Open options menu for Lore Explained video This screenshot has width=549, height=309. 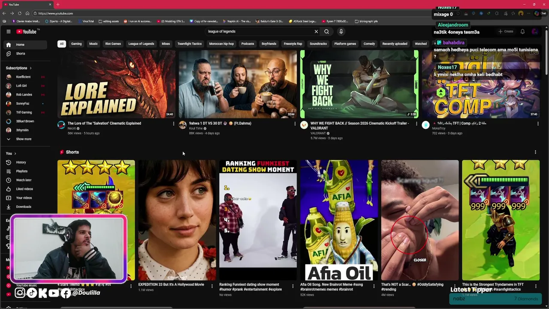(173, 124)
